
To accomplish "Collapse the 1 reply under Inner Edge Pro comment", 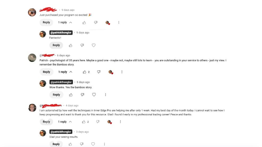I will coord(65,122).
